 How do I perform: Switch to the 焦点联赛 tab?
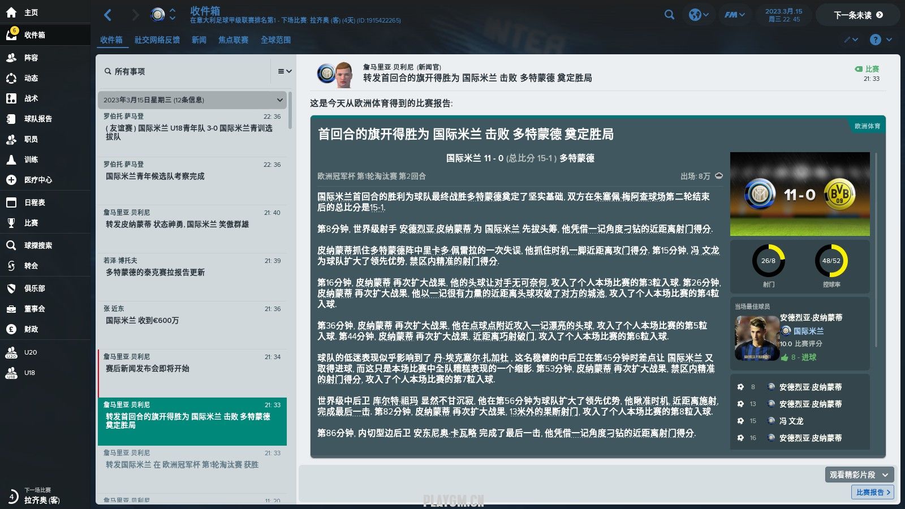(x=234, y=40)
